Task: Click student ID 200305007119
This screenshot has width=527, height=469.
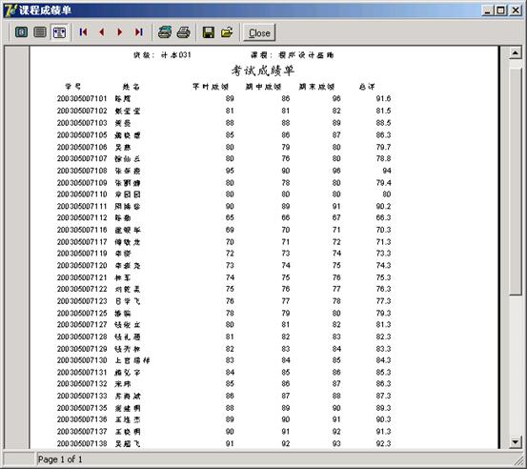Action: (82, 254)
